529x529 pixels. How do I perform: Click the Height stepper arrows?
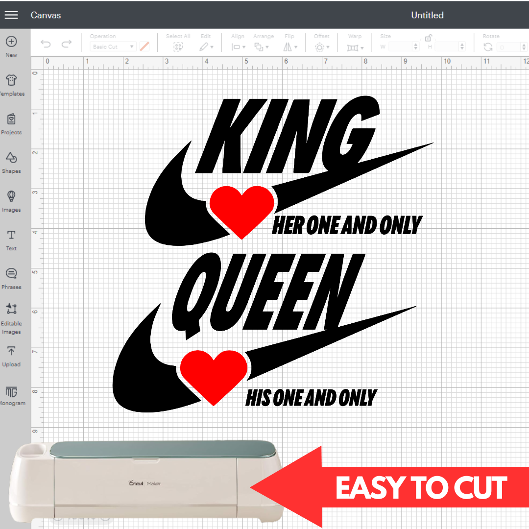462,47
